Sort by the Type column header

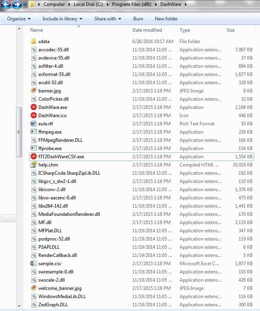pyautogui.click(x=185, y=30)
